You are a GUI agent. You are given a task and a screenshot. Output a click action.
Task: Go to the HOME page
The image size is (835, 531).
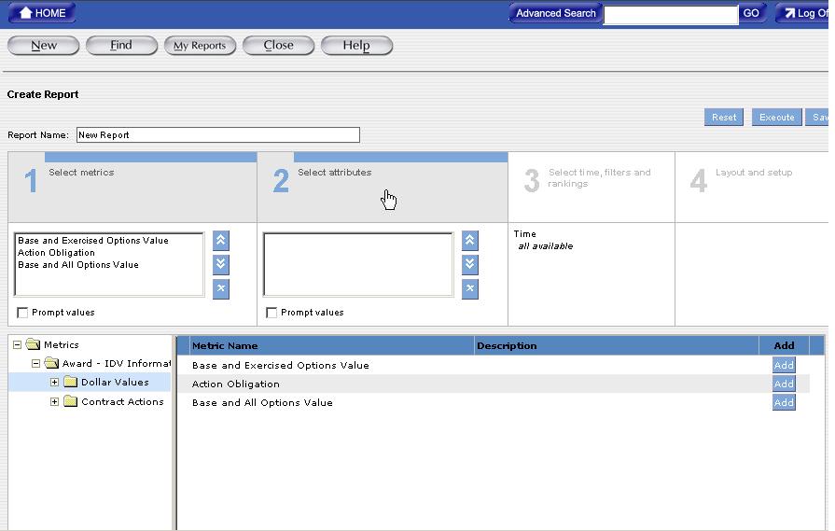coord(42,13)
